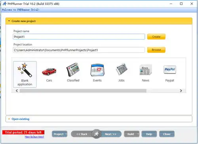Image resolution: width=198 pixels, height=144 pixels.
Task: Click the << Back button
Action: tap(82, 134)
